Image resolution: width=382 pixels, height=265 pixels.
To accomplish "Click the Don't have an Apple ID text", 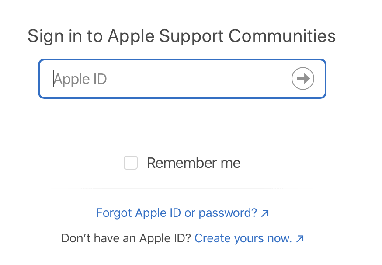I will 126,238.
